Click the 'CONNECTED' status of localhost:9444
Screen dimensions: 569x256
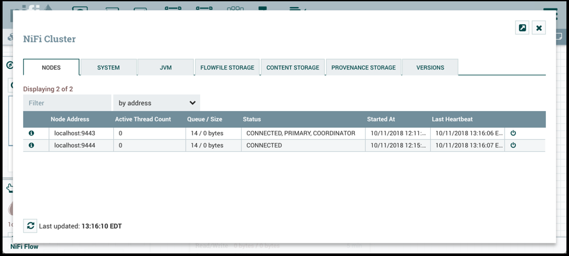click(304, 146)
